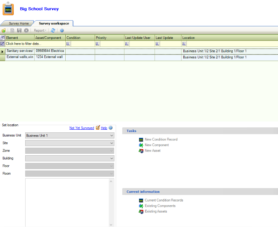Click the new record toolbar icon
Screen dimensions: 278x227
pos(4,31)
